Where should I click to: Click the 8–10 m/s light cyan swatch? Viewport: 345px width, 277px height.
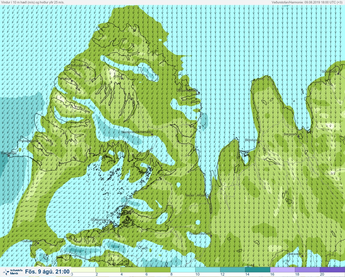[183, 270]
